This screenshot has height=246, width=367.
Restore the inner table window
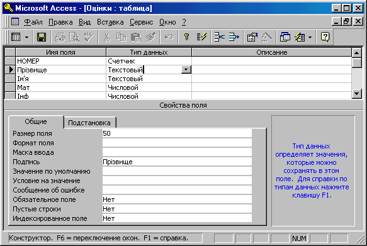click(x=347, y=21)
